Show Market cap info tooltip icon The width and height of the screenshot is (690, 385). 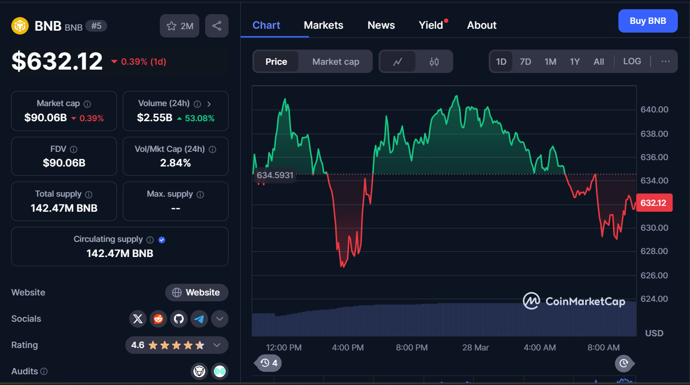pos(87,104)
